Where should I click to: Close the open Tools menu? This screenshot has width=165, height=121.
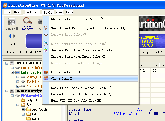click(48, 12)
